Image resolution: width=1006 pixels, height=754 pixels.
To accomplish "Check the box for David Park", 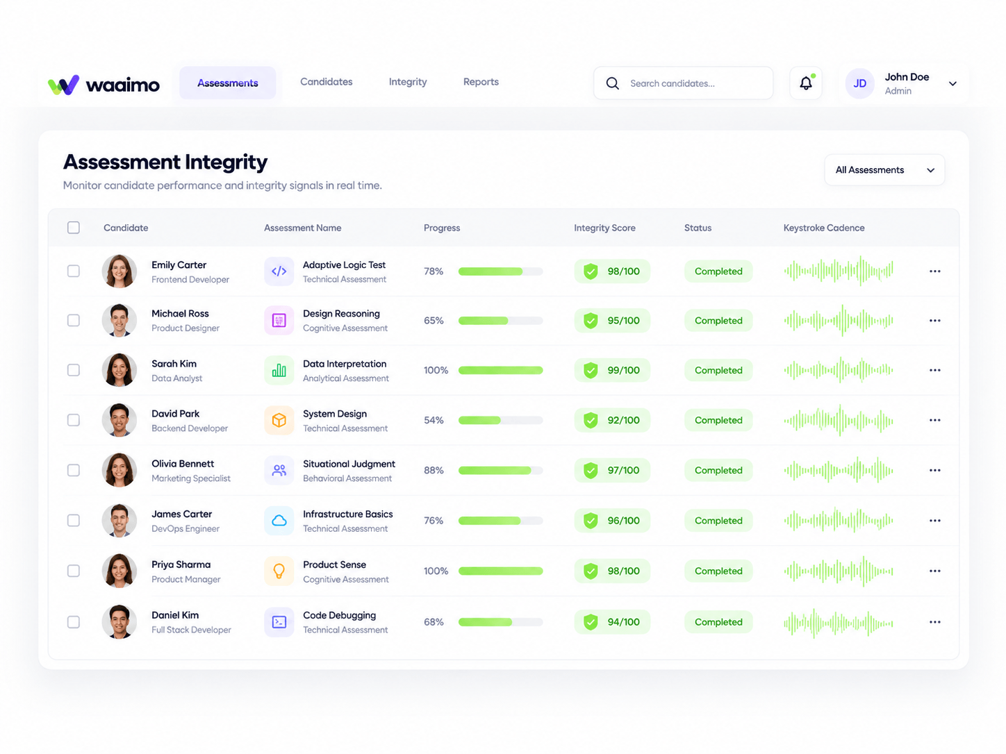I will pos(74,421).
